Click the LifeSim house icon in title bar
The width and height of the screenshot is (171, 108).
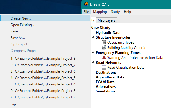coord(86,4)
